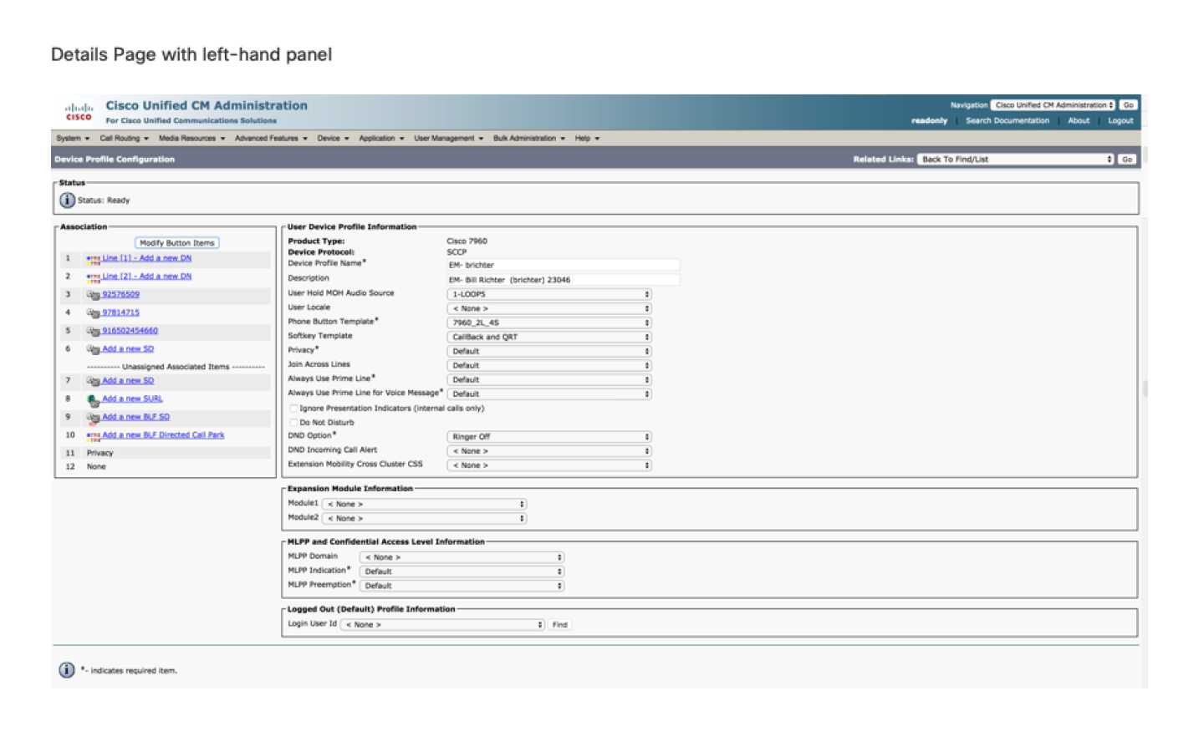Open Line [2] - Add a new DN link
1204x752 pixels.
click(147, 276)
